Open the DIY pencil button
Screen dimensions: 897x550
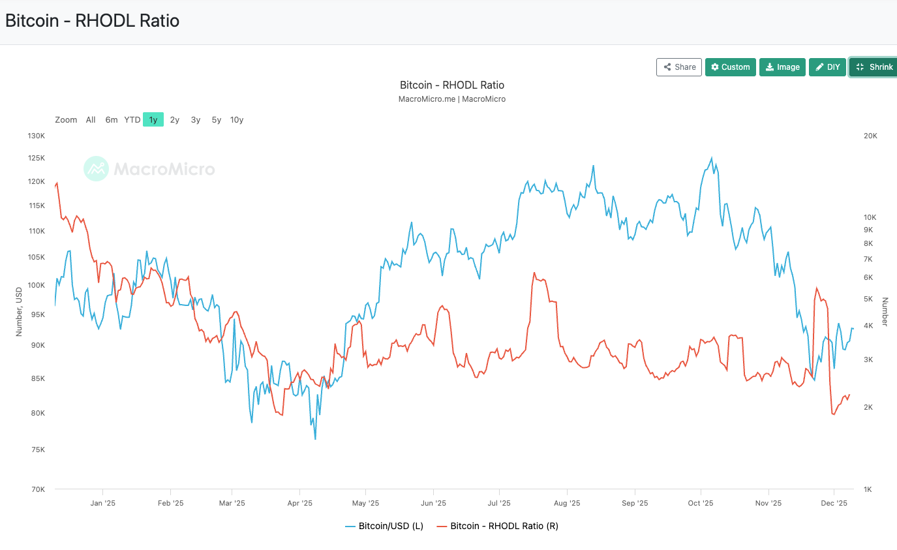[x=827, y=67]
